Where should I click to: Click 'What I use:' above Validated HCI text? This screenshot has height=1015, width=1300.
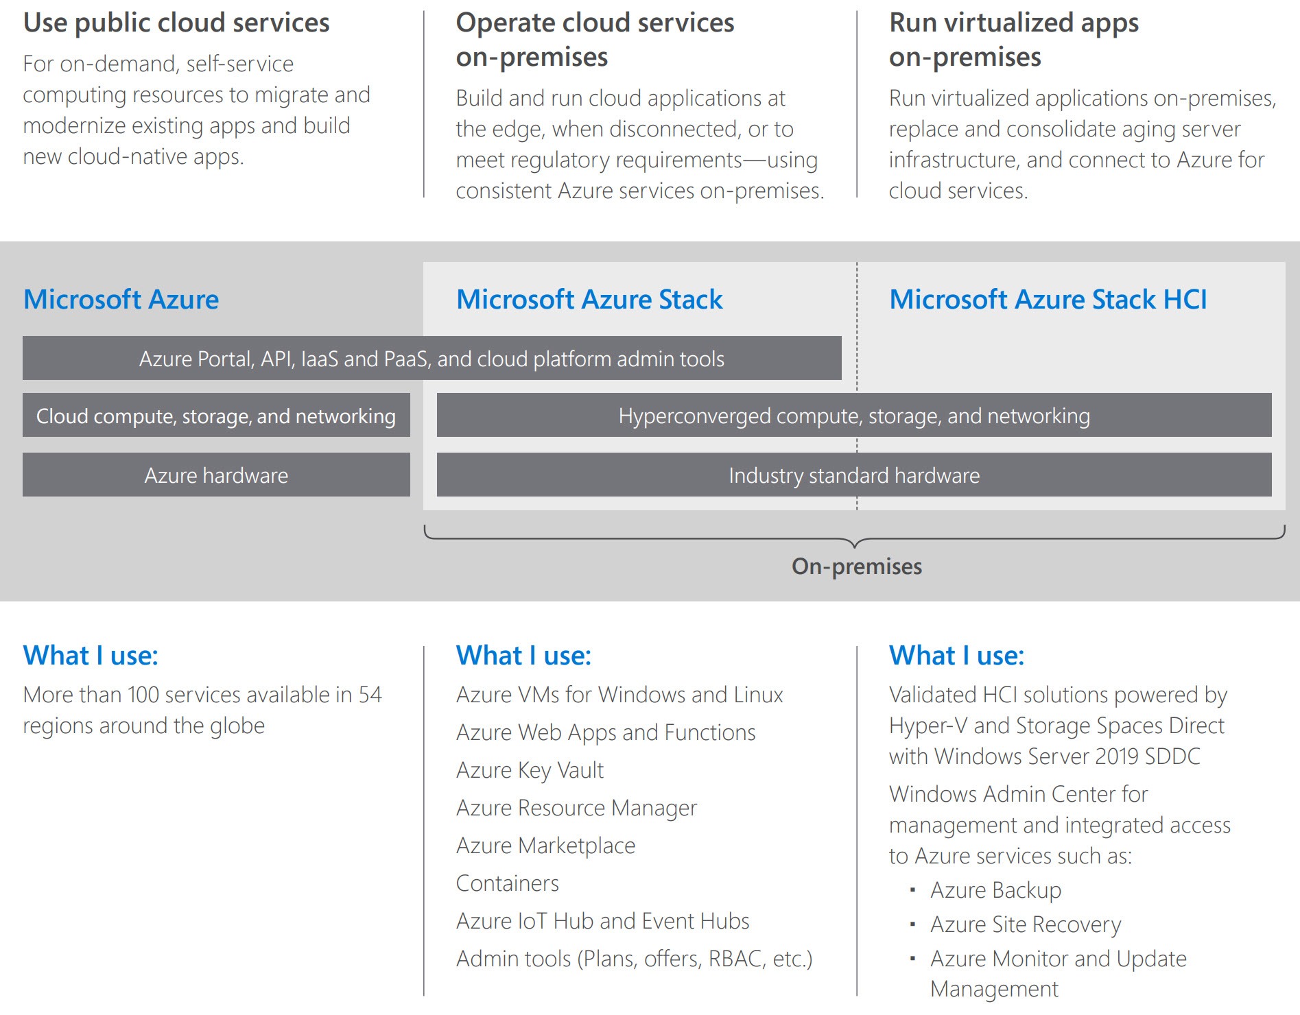[956, 656]
